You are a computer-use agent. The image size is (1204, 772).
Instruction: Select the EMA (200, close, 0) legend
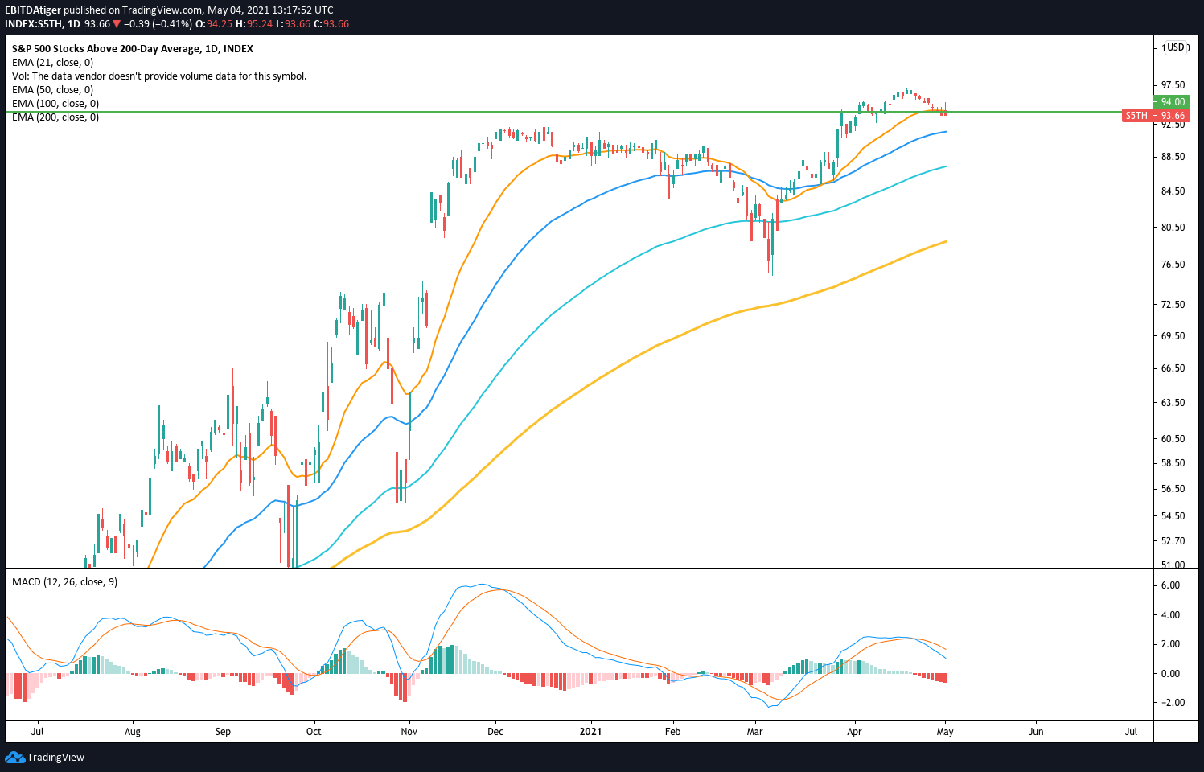coord(55,117)
